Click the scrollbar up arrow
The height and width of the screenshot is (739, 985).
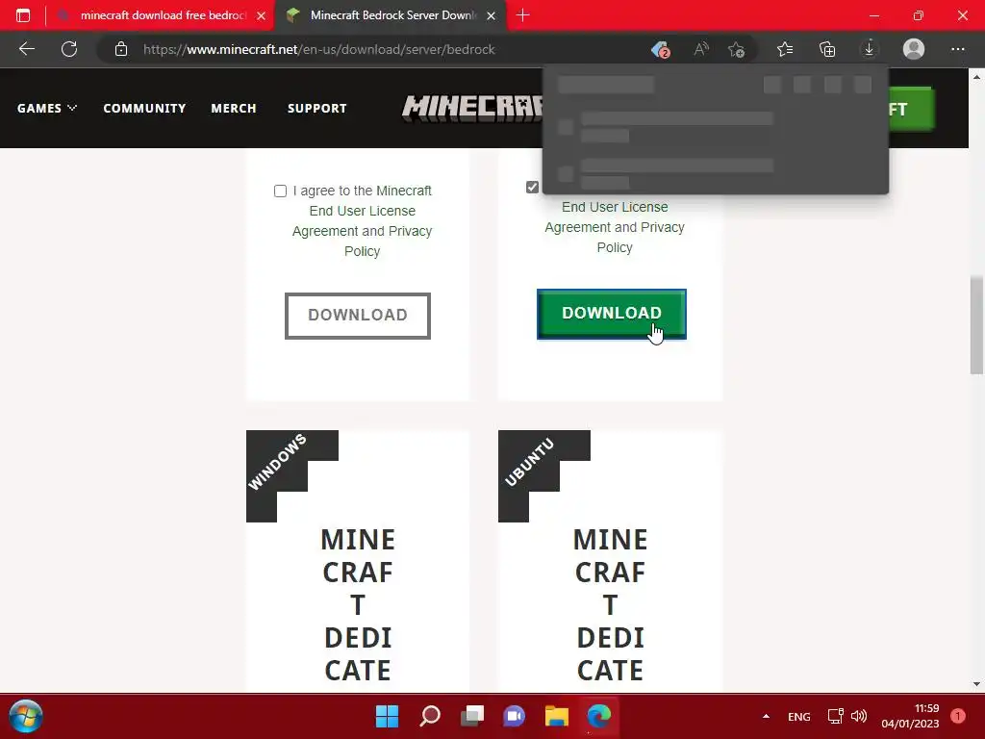click(976, 77)
